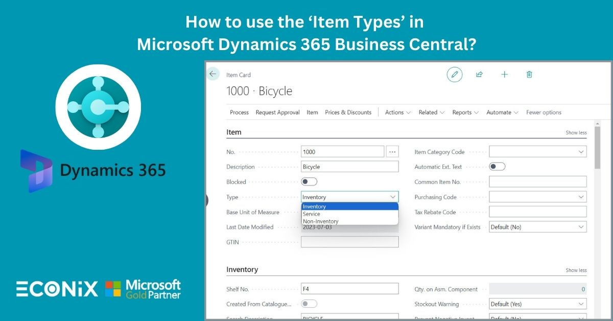Toggle Created From Catalogue switch
Image resolution: width=613 pixels, height=321 pixels.
click(x=310, y=304)
